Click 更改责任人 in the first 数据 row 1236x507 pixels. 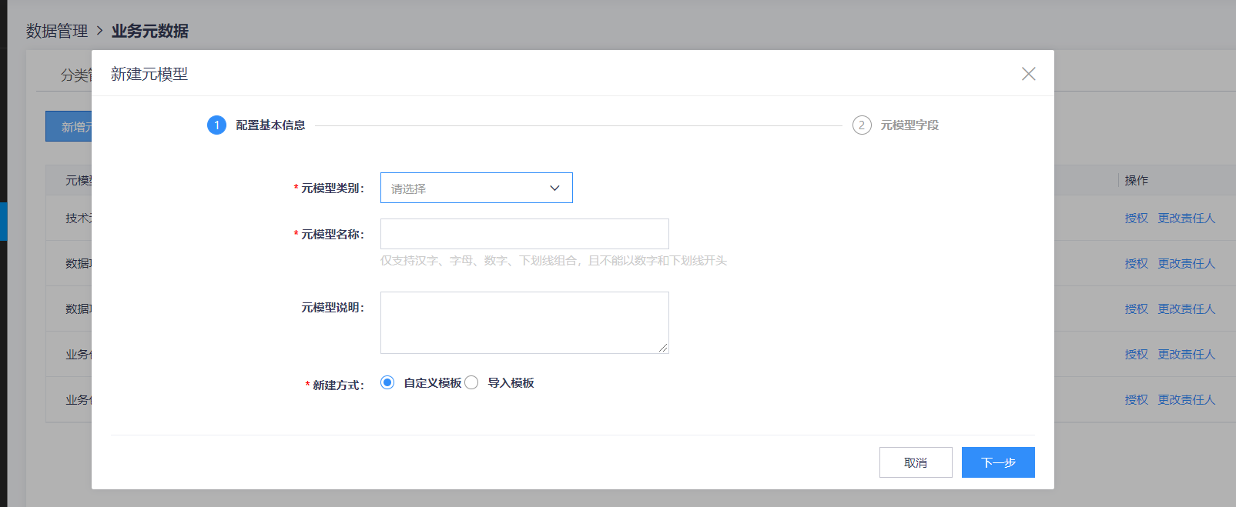(1187, 263)
